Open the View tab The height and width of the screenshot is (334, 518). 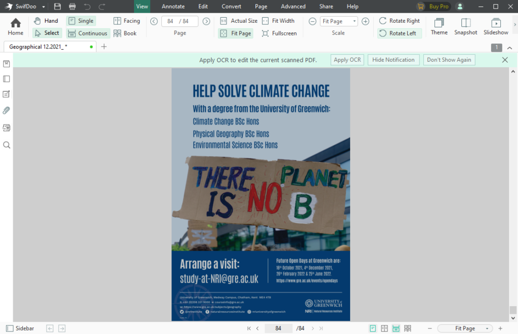pos(142,6)
